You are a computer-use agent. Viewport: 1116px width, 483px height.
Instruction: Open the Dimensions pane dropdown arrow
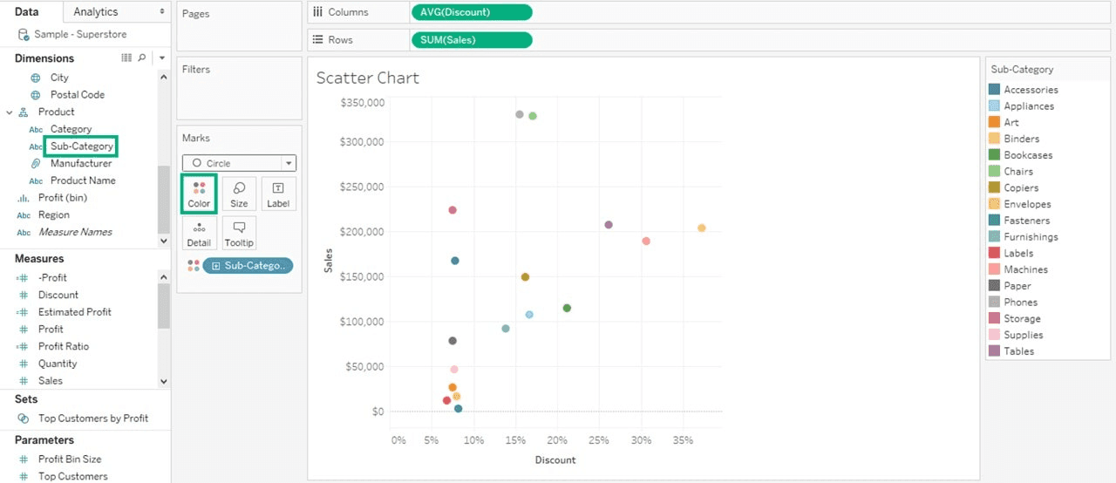click(x=161, y=58)
